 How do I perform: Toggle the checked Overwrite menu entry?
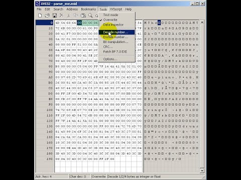coord(116,20)
